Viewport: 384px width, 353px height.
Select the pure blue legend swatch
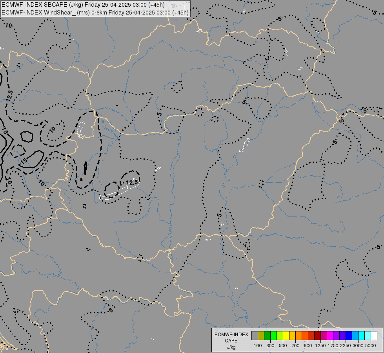click(x=349, y=335)
